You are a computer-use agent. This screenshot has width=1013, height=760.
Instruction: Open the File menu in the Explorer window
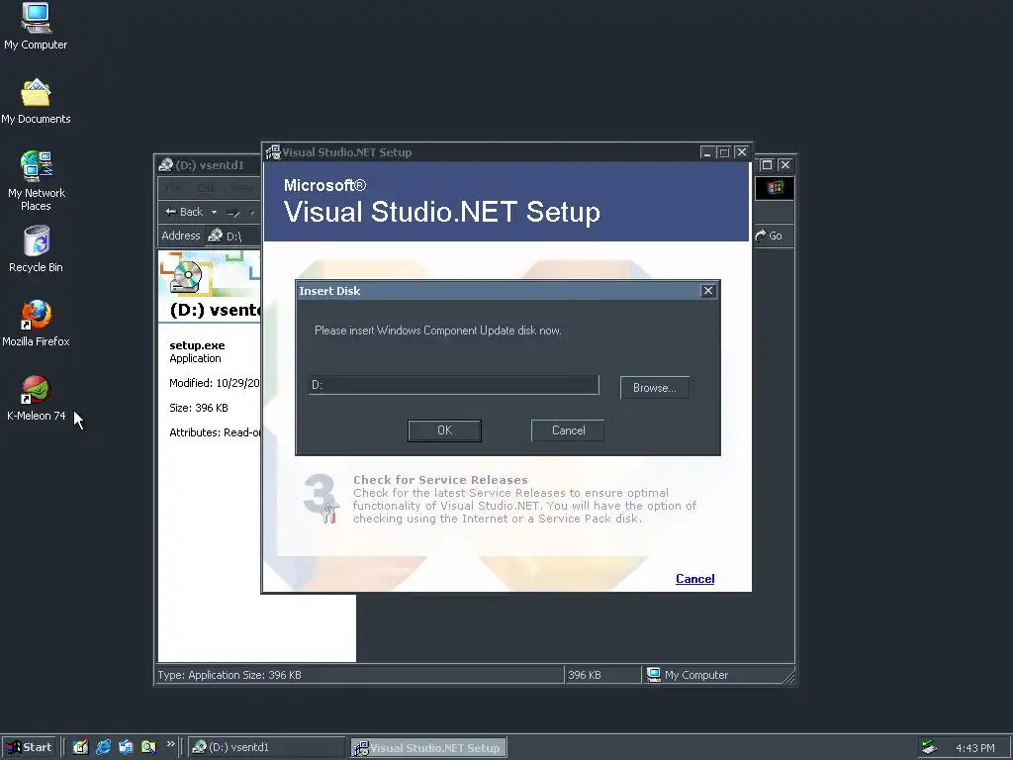point(173,187)
